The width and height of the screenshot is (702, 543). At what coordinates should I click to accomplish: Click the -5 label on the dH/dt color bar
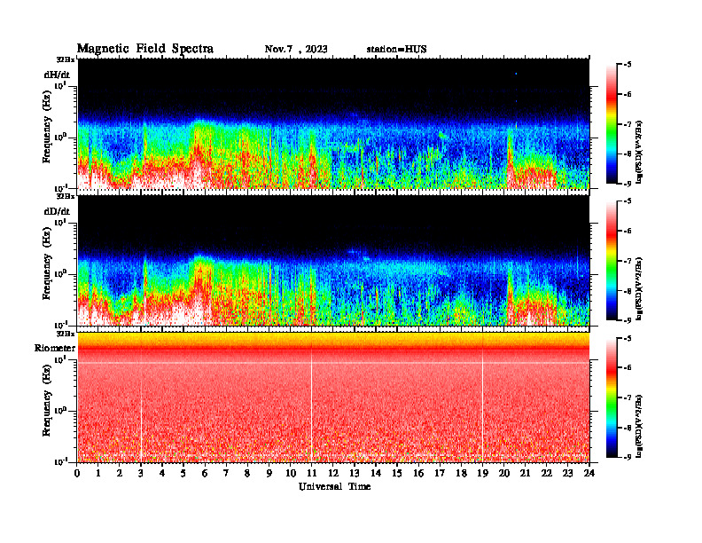[x=628, y=65]
